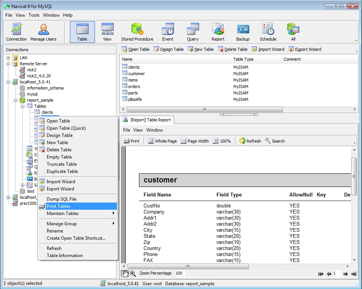This screenshot has height=289, width=362.
Task: Collapse the localhost_5.0.41 connection
Action: [8, 82]
